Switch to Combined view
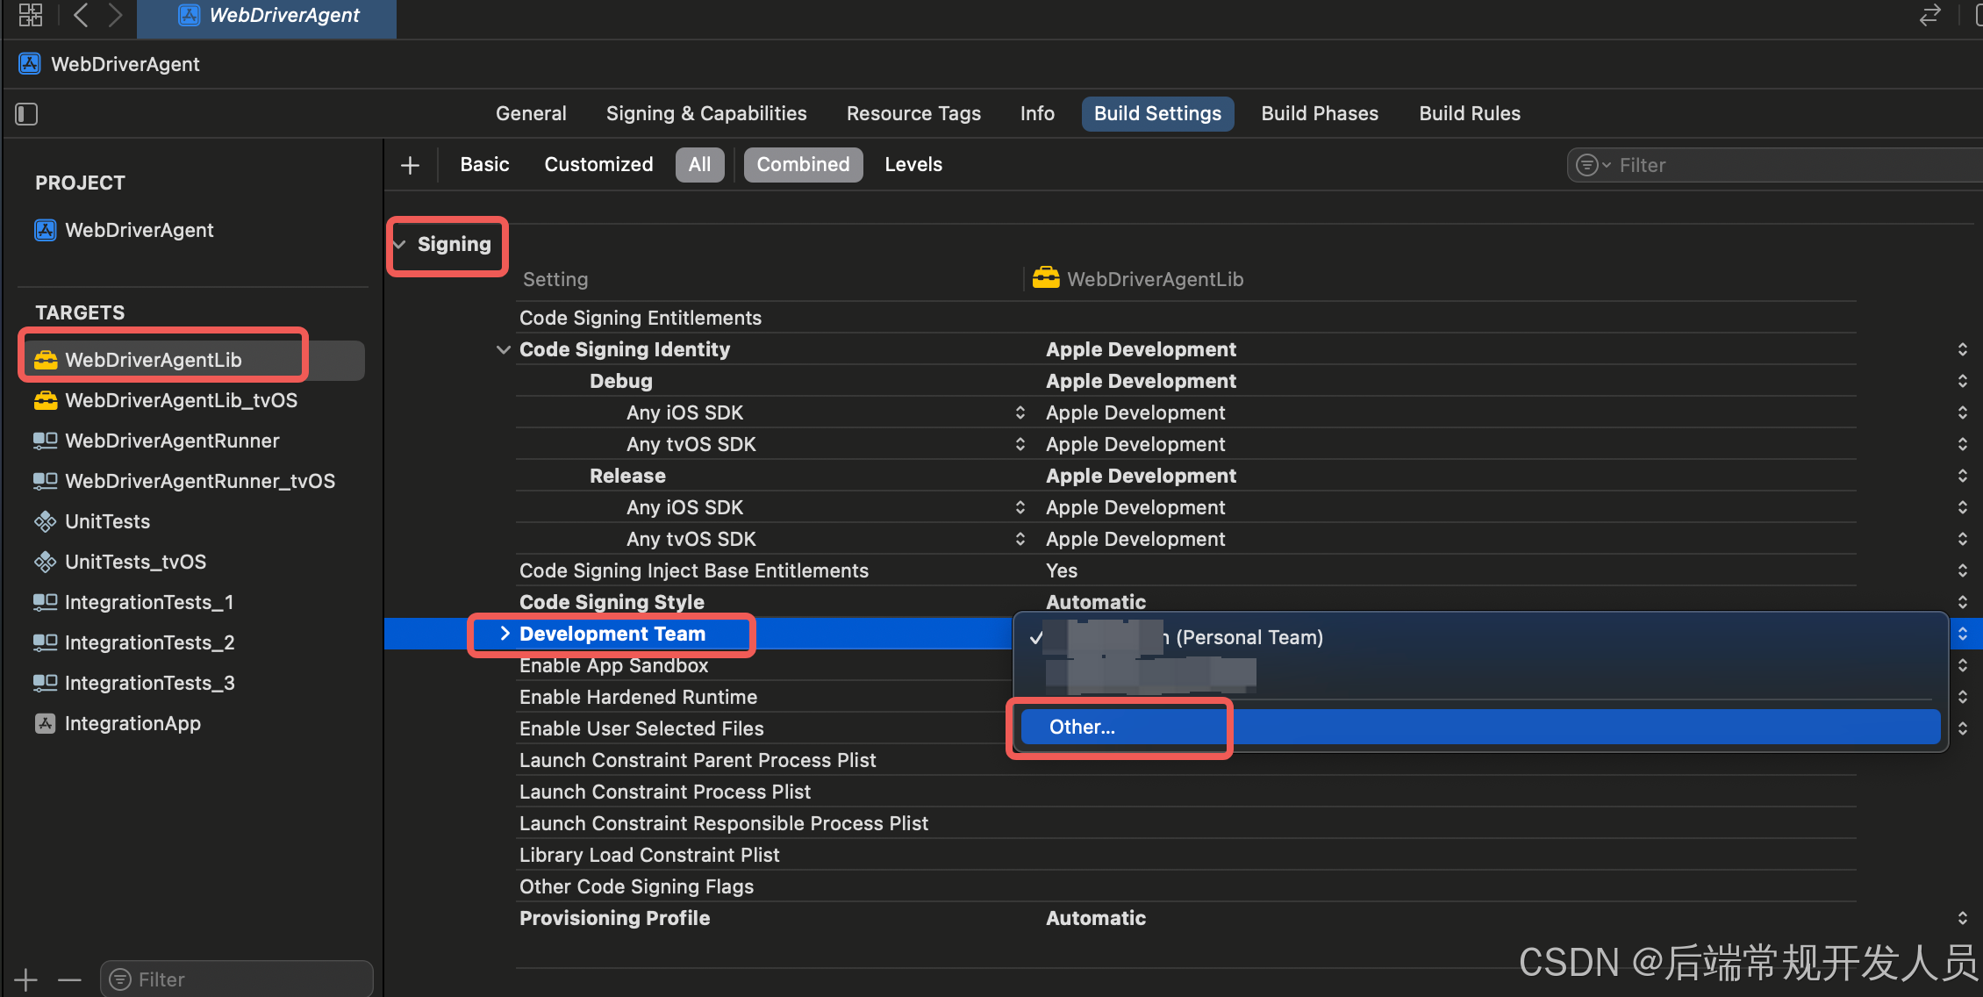The height and width of the screenshot is (997, 1983). 803,165
